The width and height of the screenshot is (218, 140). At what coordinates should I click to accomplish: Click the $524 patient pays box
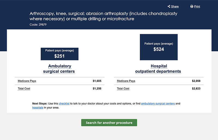pos(159,47)
